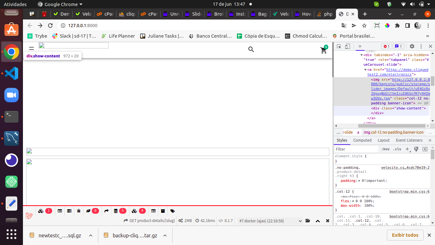
Task: Switch to the Computed tab
Action: (x=362, y=140)
